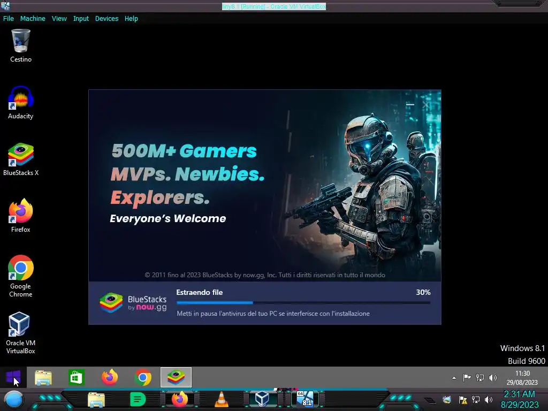The image size is (548, 411).
Task: Open the host Start orb
Action: click(13, 400)
